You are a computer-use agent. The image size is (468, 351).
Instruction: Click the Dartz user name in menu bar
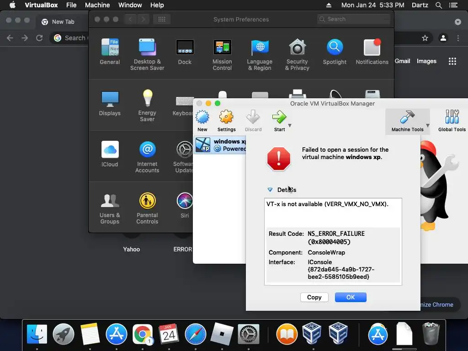click(420, 5)
